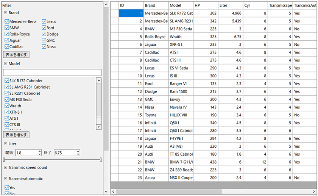Click the Liter 開始 value field
318x196 pixels.
[27, 153]
